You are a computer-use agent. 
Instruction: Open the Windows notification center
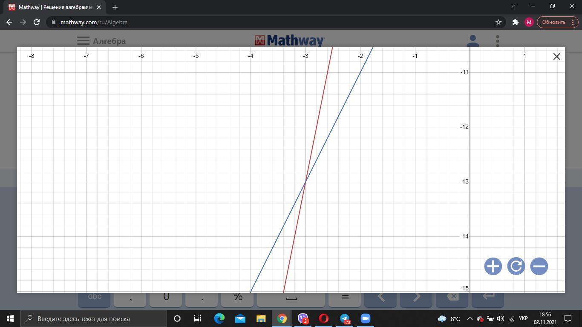coord(568,318)
